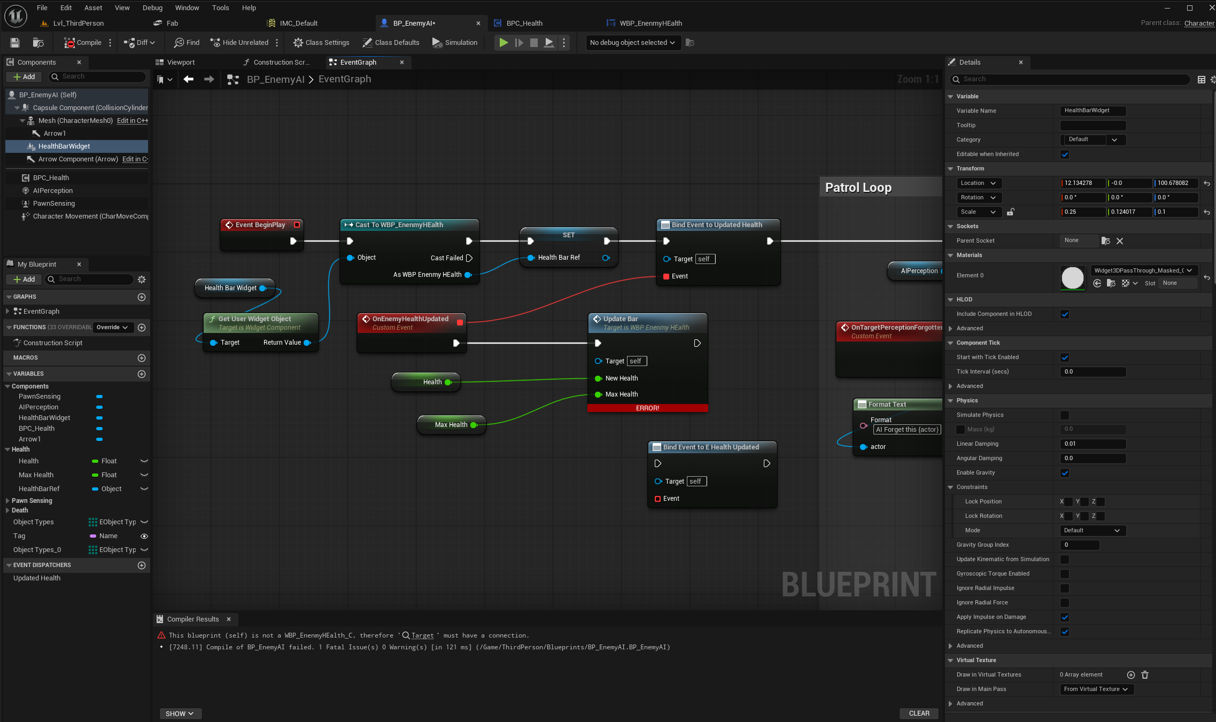Click the navigate back arrow

(188, 79)
